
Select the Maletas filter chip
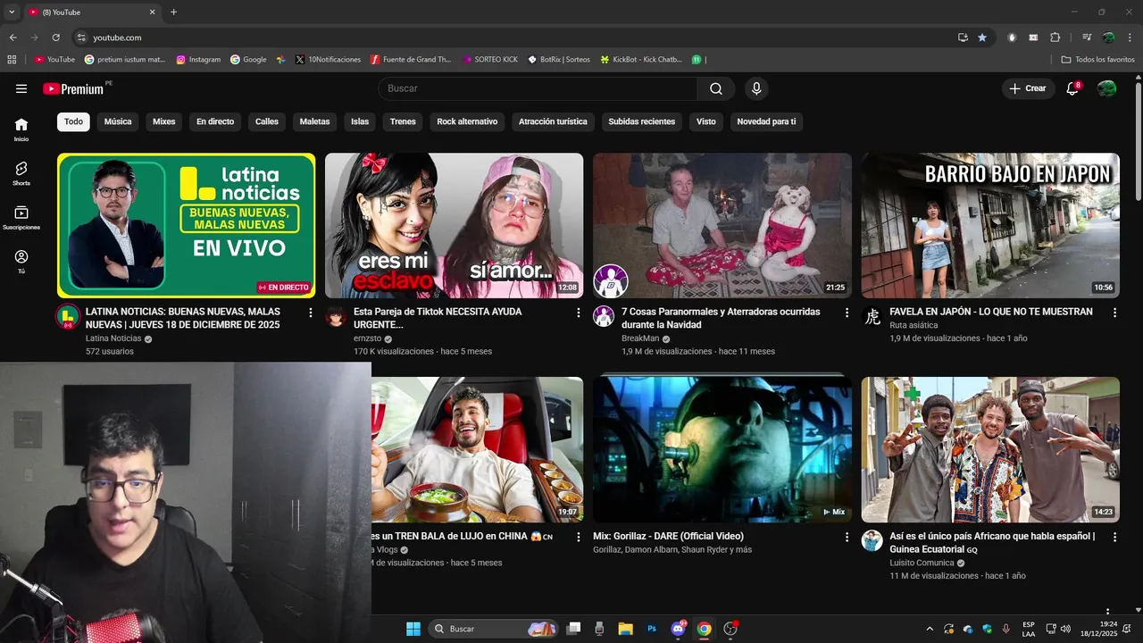tap(314, 121)
